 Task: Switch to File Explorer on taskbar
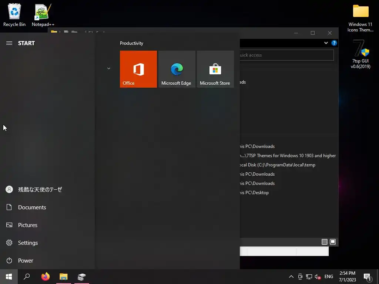click(x=64, y=277)
